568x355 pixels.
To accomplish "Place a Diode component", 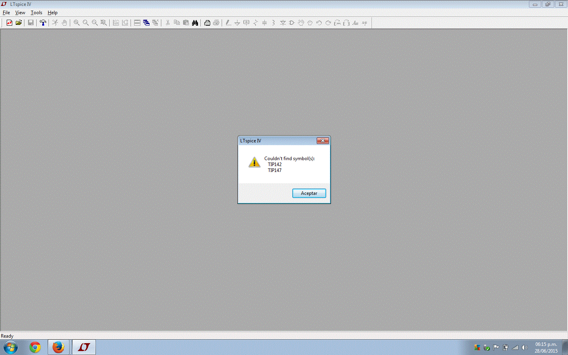I will pos(283,23).
